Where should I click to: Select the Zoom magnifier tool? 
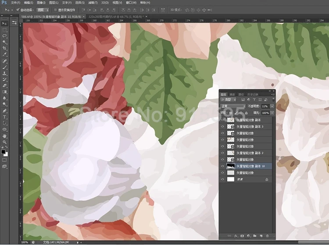pyautogui.click(x=4, y=142)
